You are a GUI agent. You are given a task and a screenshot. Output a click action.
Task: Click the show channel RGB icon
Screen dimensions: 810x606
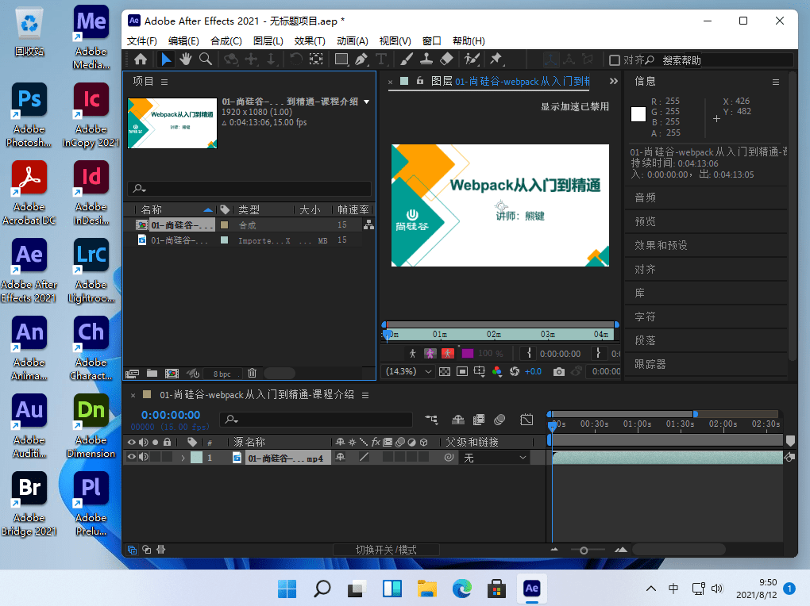tap(497, 372)
